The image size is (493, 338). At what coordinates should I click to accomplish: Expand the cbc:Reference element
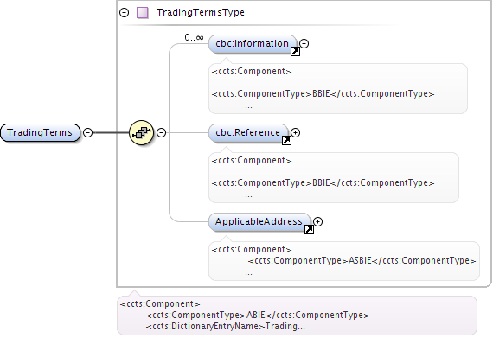tap(295, 132)
